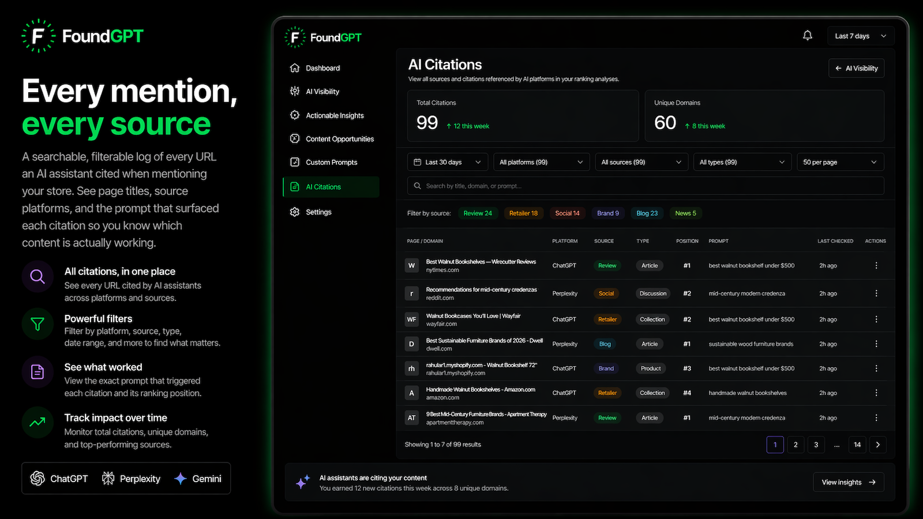Image resolution: width=923 pixels, height=519 pixels.
Task: Click the citations search field
Action: pyautogui.click(x=646, y=186)
